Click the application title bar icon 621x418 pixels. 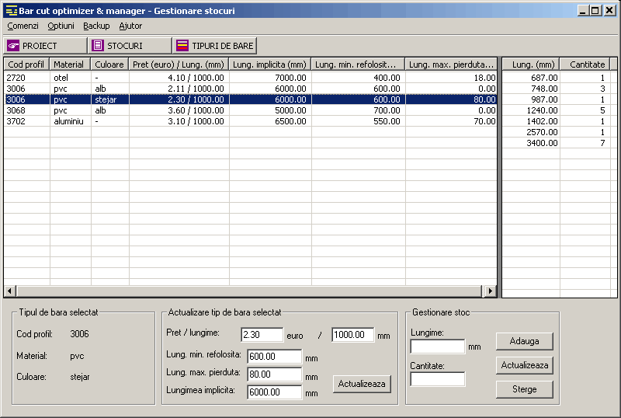point(12,10)
